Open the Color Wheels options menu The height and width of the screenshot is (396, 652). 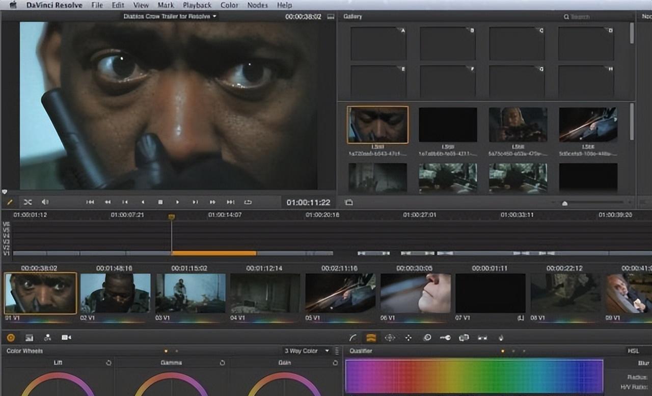coord(337,351)
